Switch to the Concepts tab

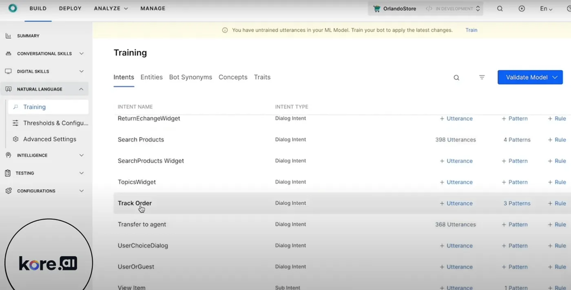point(233,77)
